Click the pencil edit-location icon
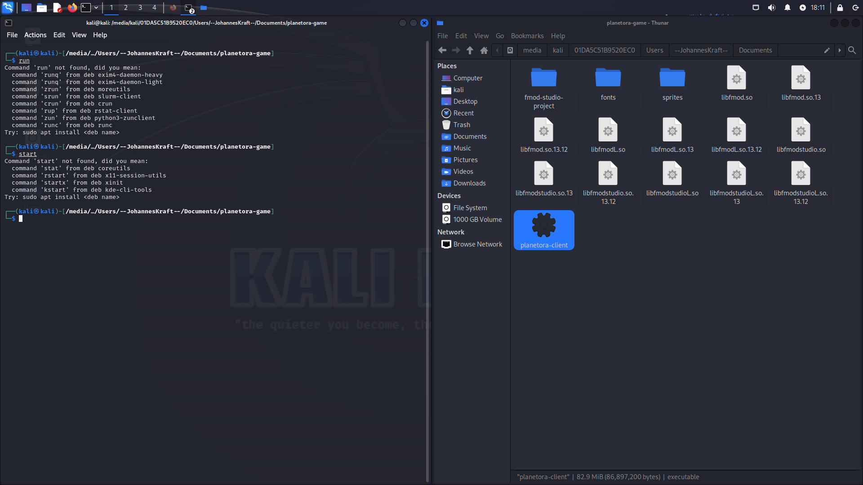Viewport: 863px width, 485px height. [827, 50]
